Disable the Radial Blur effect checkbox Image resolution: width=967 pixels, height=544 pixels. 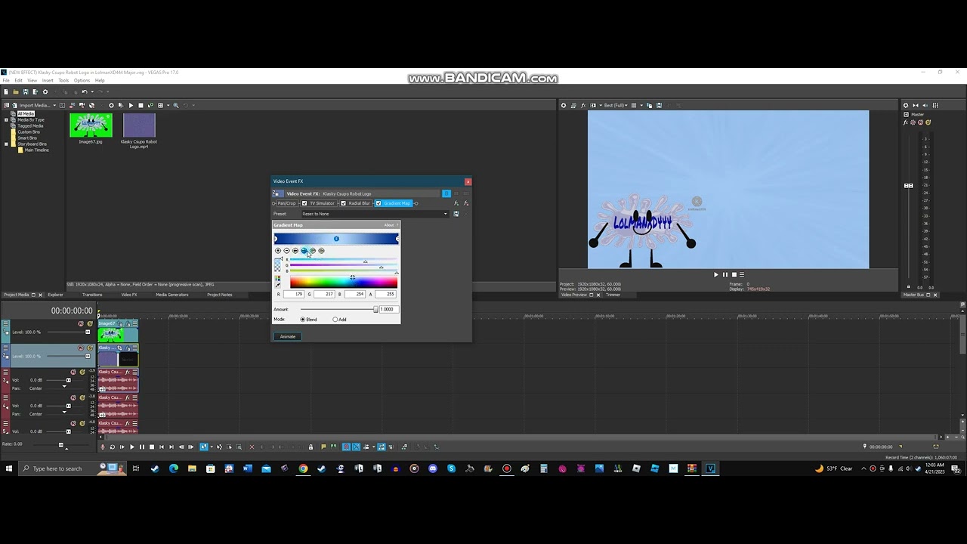point(343,203)
